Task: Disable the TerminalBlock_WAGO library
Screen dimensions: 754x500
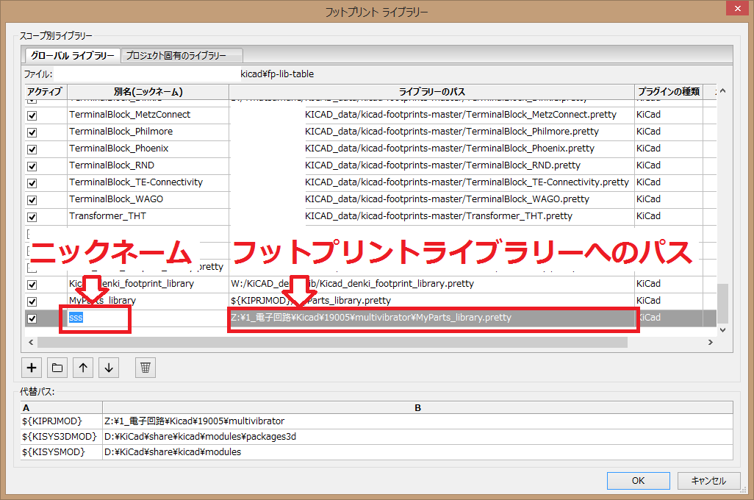Action: tap(31, 199)
